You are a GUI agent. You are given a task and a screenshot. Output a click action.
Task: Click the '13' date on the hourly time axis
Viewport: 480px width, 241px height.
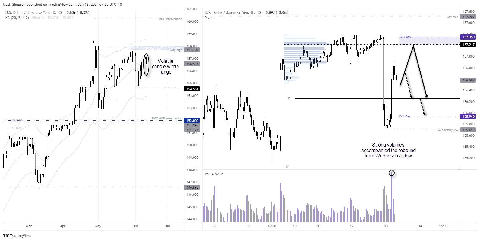coord(386,226)
